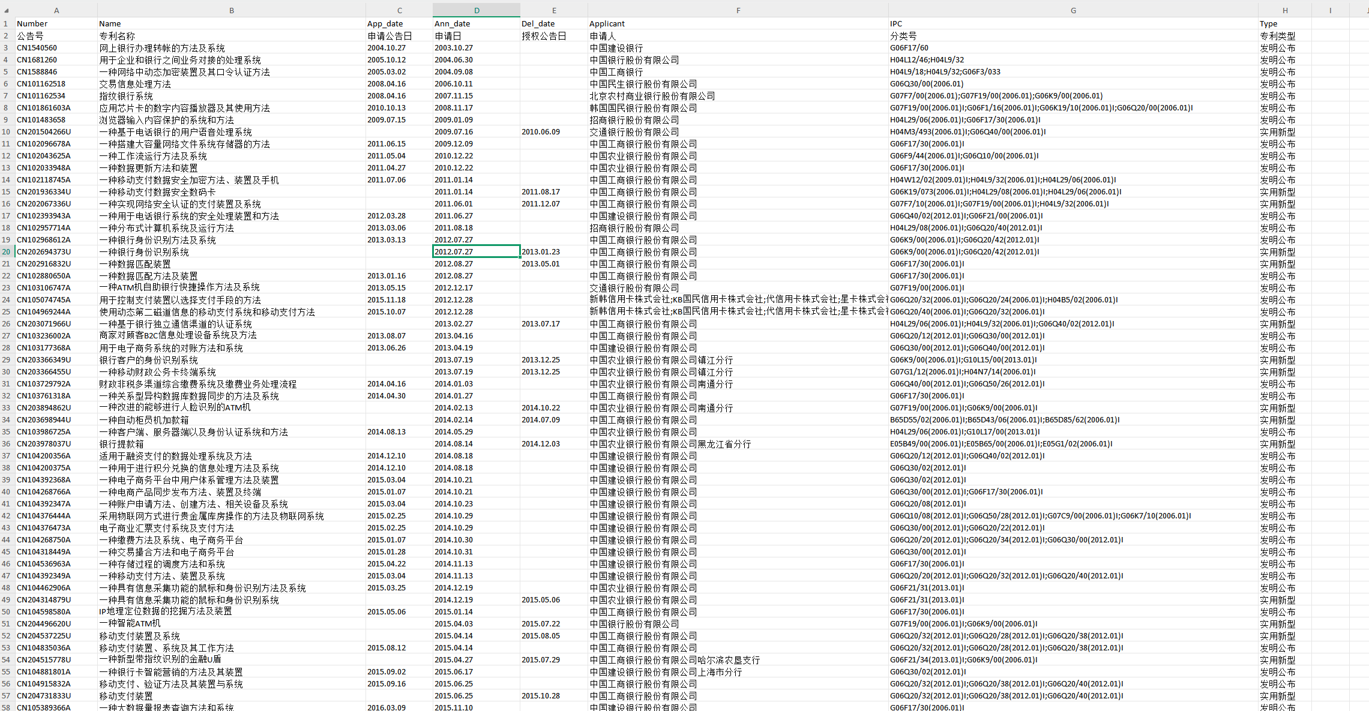Click cell with 中国民生银行股份有限公司
The width and height of the screenshot is (1369, 711).
point(643,83)
